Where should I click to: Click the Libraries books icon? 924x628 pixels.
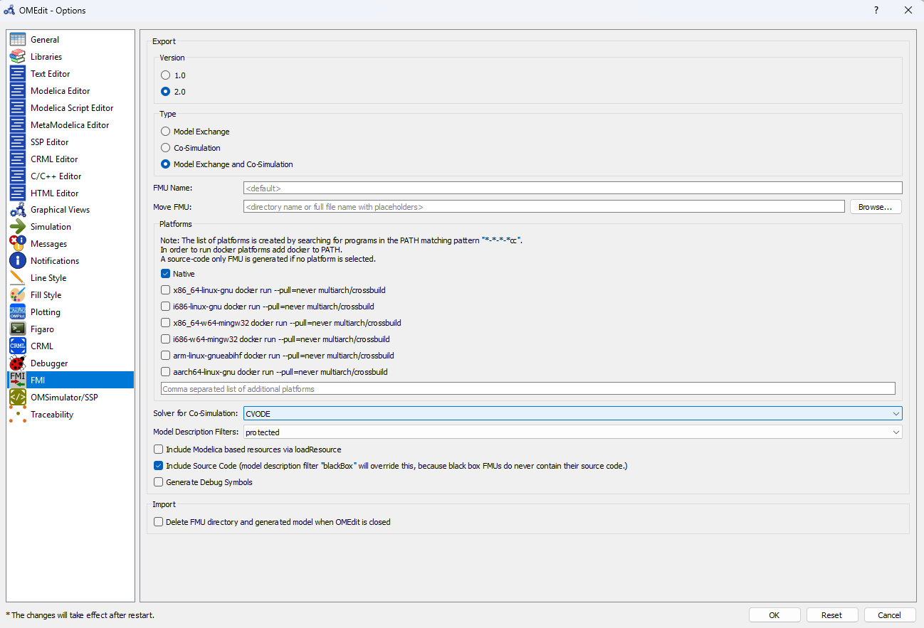pos(18,57)
